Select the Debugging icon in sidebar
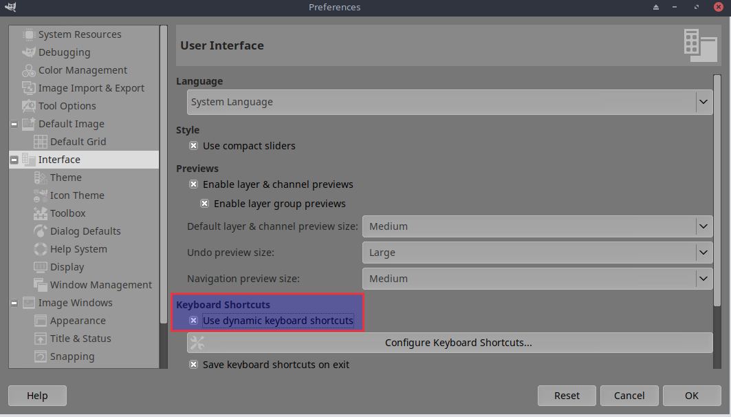 [x=28, y=52]
